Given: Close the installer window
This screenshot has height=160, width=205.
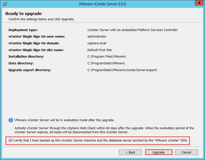Looking at the screenshot, I should (199, 3).
